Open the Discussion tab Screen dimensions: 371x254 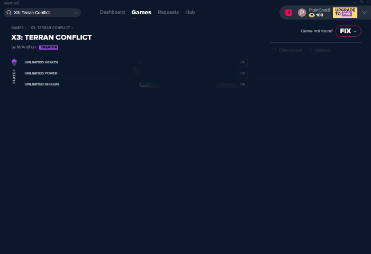287,50
